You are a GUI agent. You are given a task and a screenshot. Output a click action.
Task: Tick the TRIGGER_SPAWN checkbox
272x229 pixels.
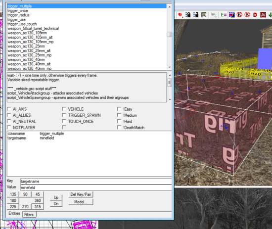tap(64, 115)
